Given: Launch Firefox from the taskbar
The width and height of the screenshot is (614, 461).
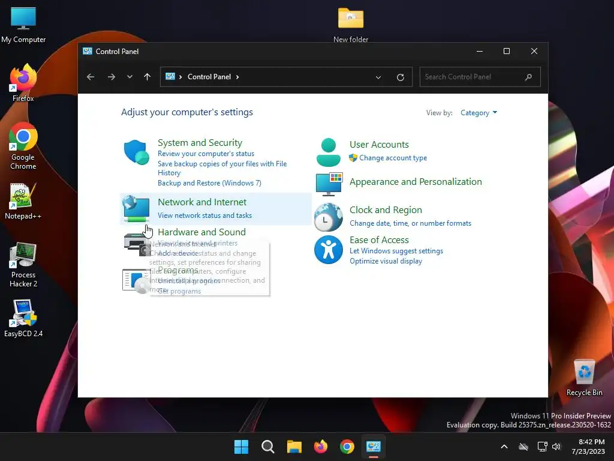Looking at the screenshot, I should (321, 447).
